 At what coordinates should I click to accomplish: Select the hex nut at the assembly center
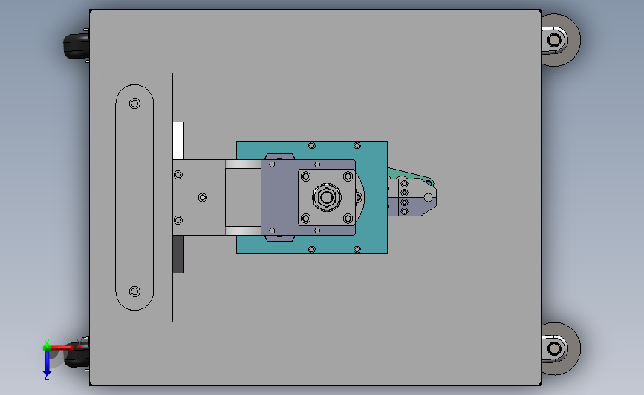(327, 197)
